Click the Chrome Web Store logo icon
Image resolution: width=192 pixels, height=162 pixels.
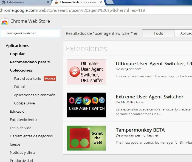5,22
